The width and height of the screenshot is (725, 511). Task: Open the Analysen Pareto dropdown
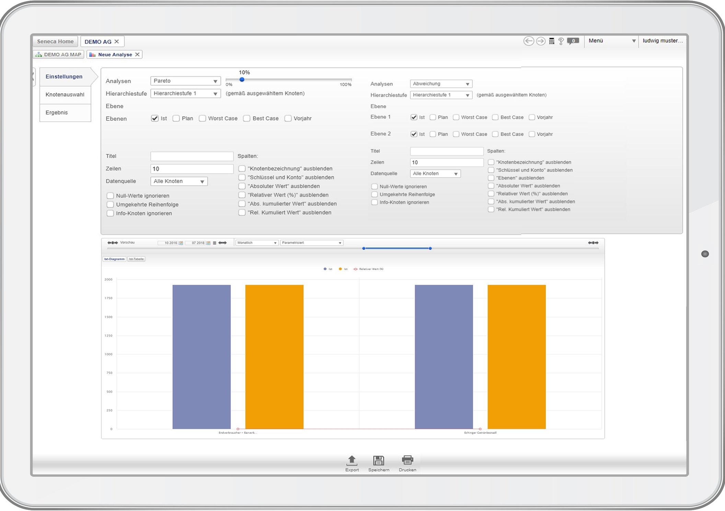click(185, 81)
